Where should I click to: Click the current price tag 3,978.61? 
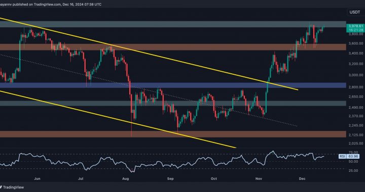pos(355,26)
